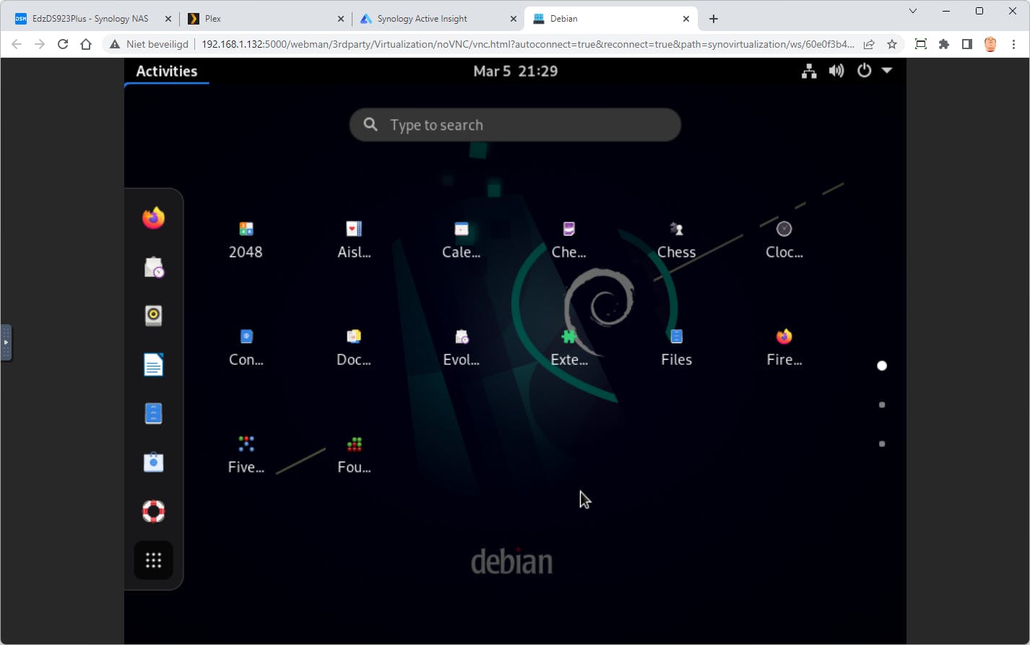Click the Activities button
This screenshot has width=1030, height=645.
pos(167,71)
